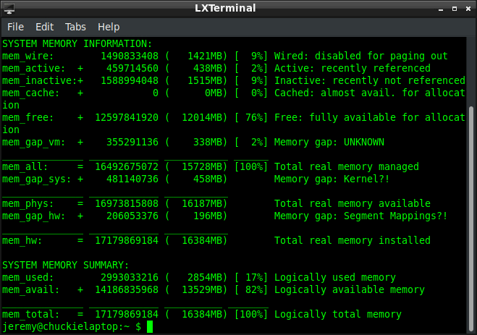
Task: Click the 'mem_all:' label
Action: tap(25, 166)
